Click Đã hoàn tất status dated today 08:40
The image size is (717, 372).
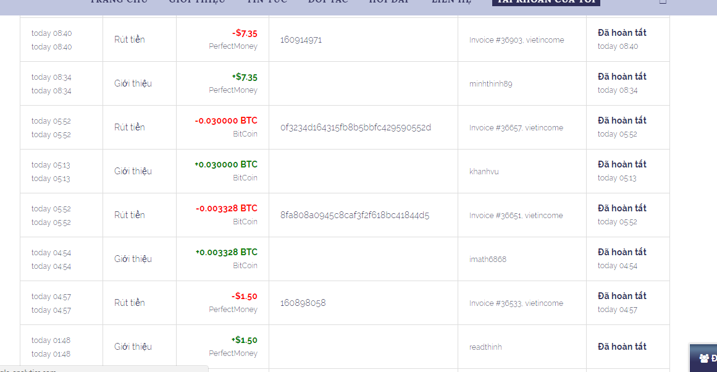(622, 33)
